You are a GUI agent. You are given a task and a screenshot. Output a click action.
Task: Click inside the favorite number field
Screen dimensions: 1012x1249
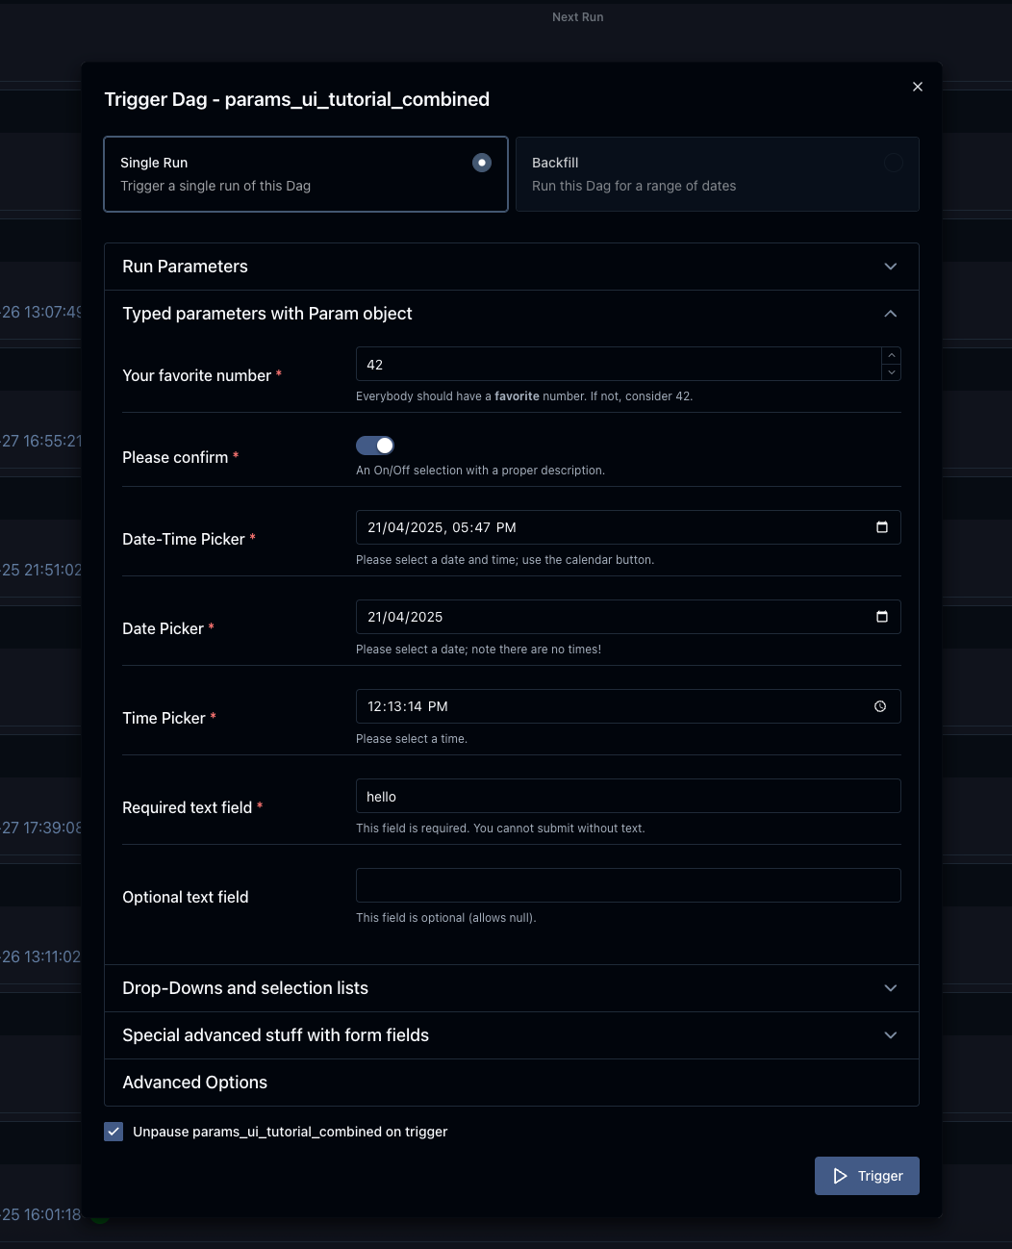pyautogui.click(x=616, y=364)
